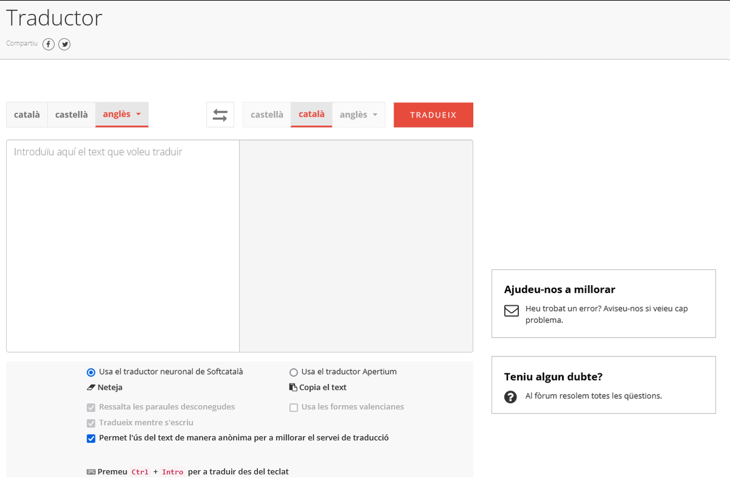Click the question mark icon in Teniu algun dubte

point(510,396)
